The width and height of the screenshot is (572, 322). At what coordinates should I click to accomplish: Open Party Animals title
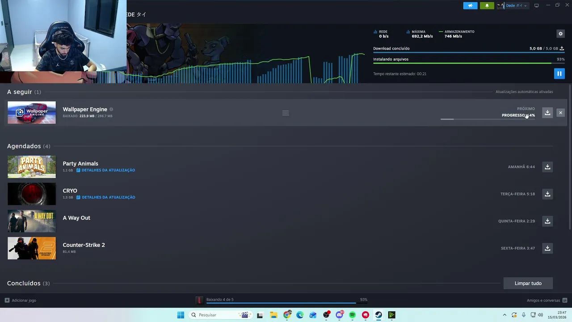point(80,163)
